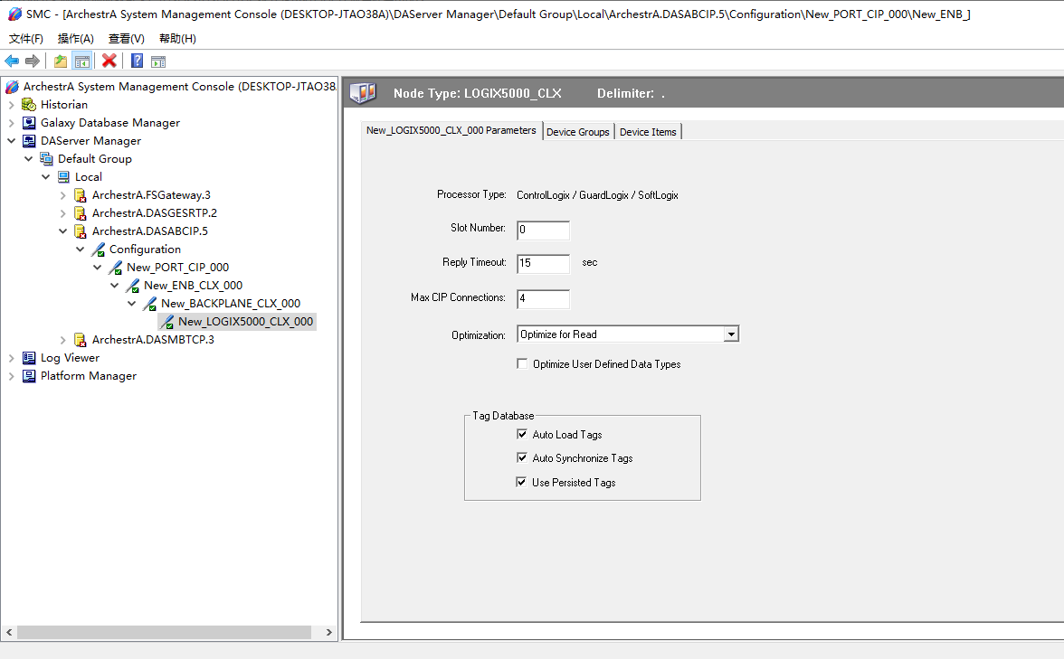The width and height of the screenshot is (1064, 659).
Task: Open the 查看(V) menu
Action: coord(126,38)
